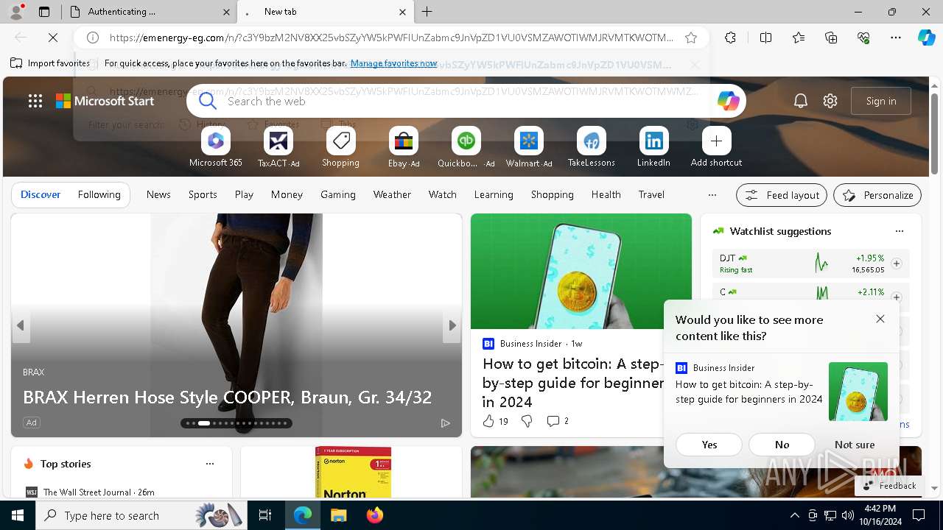Viewport: 943px width, 530px height.
Task: Add this page to favorites star
Action: 690,38
